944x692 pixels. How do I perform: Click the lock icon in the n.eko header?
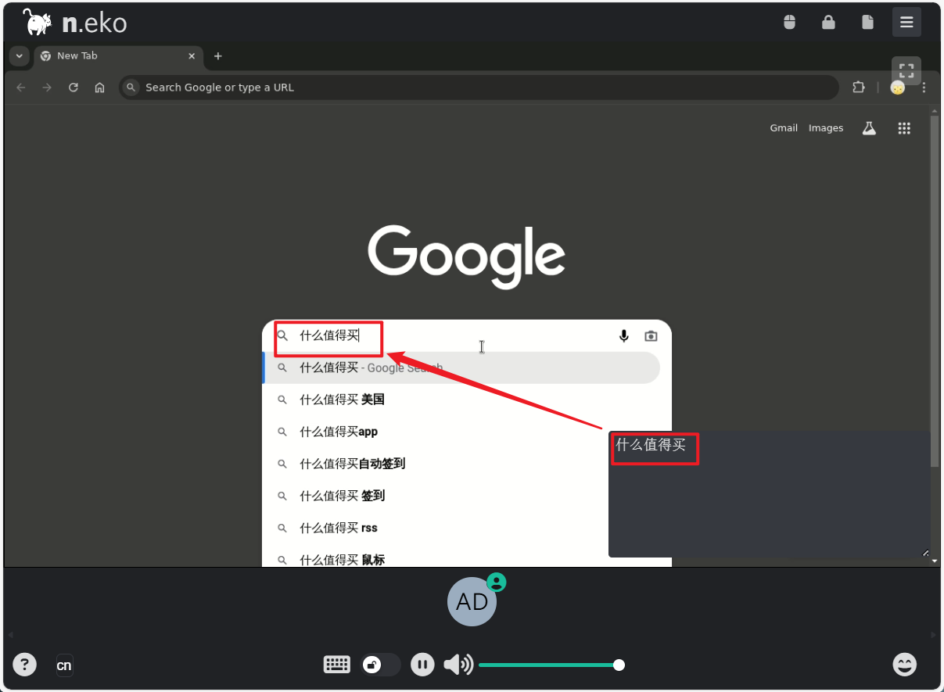(828, 22)
